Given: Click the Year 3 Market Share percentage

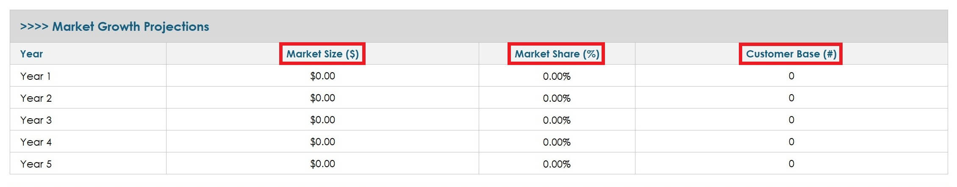Looking at the screenshot, I should (x=557, y=120).
